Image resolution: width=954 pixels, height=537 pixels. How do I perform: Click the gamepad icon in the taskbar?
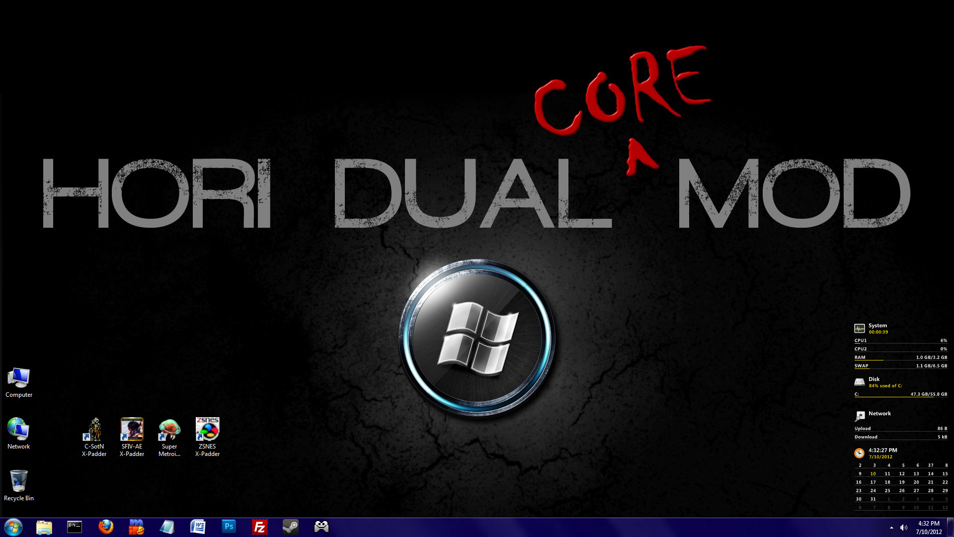point(321,527)
